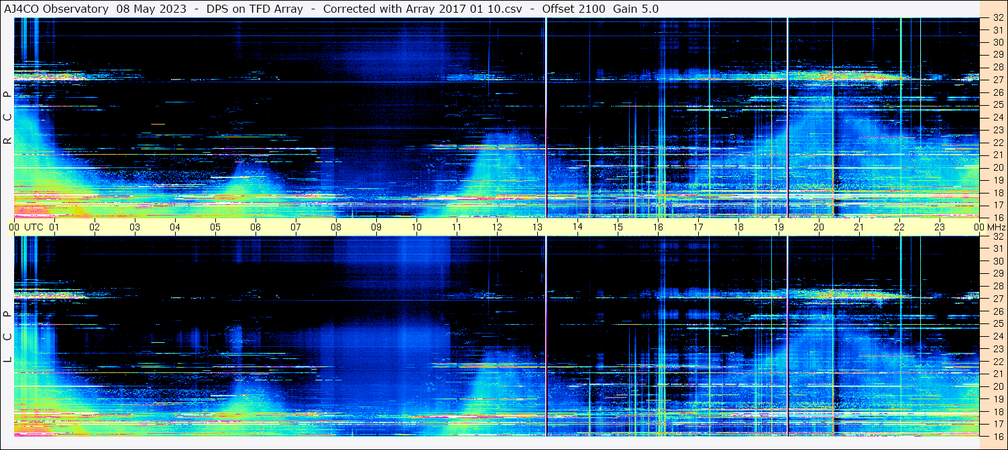Click the 12 hour tick label

pos(497,227)
